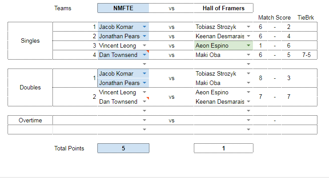Screen dimensions: 329x178
Task: Select the doubles 1 score cell showing 8
Action: pos(261,78)
